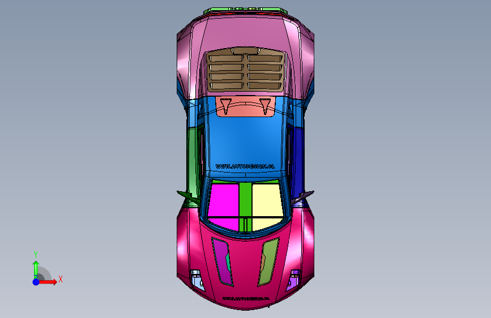The height and width of the screenshot is (318, 491).
Task: Select the salmon panel behind the roof
Action: point(246,107)
